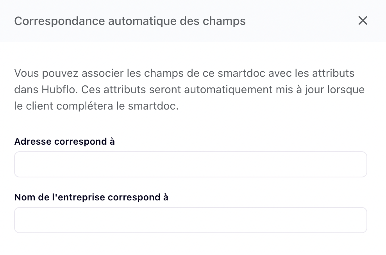Click the description paragraph about smartdoc attributes

[x=189, y=89]
